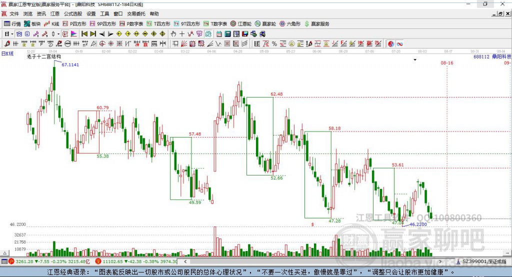Open the 文件 menu

tap(14, 13)
